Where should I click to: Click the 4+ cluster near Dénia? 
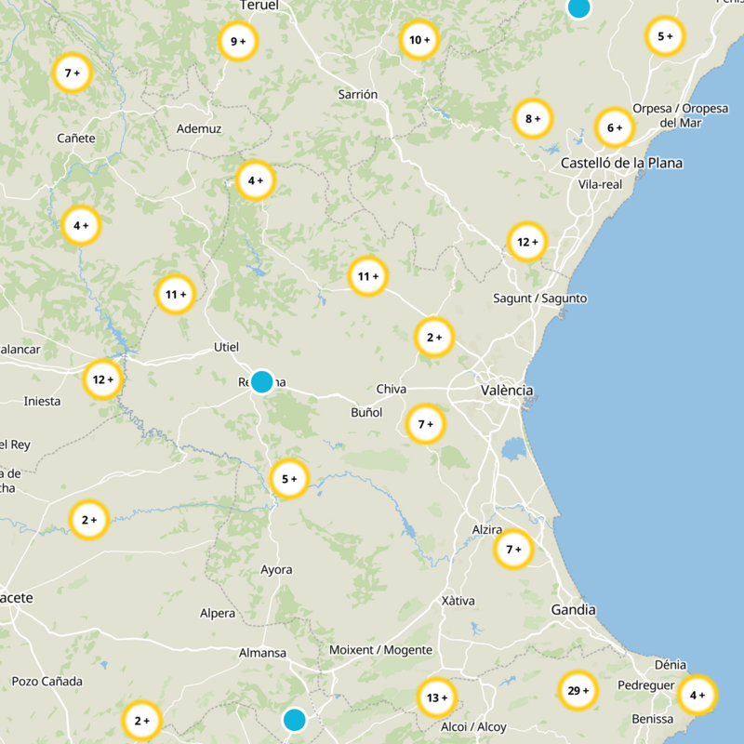click(697, 695)
